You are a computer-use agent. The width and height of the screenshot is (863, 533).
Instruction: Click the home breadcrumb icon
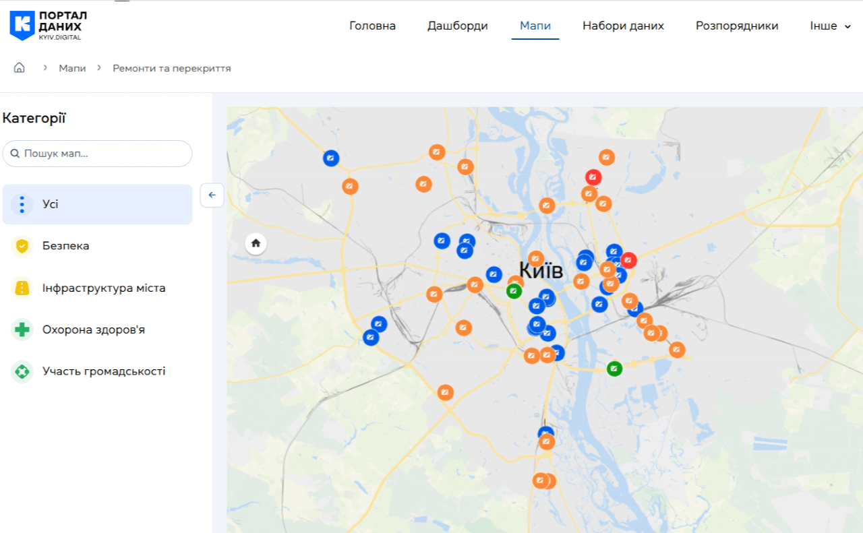20,67
